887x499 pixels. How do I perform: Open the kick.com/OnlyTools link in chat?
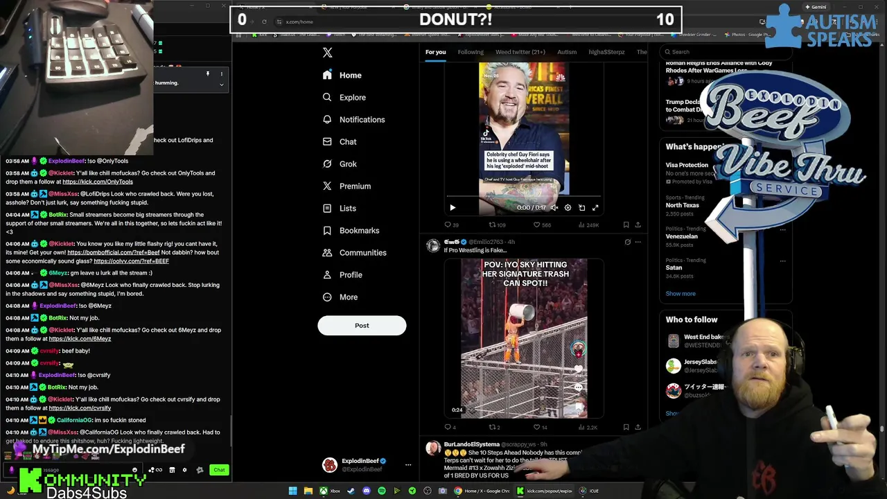(98, 182)
